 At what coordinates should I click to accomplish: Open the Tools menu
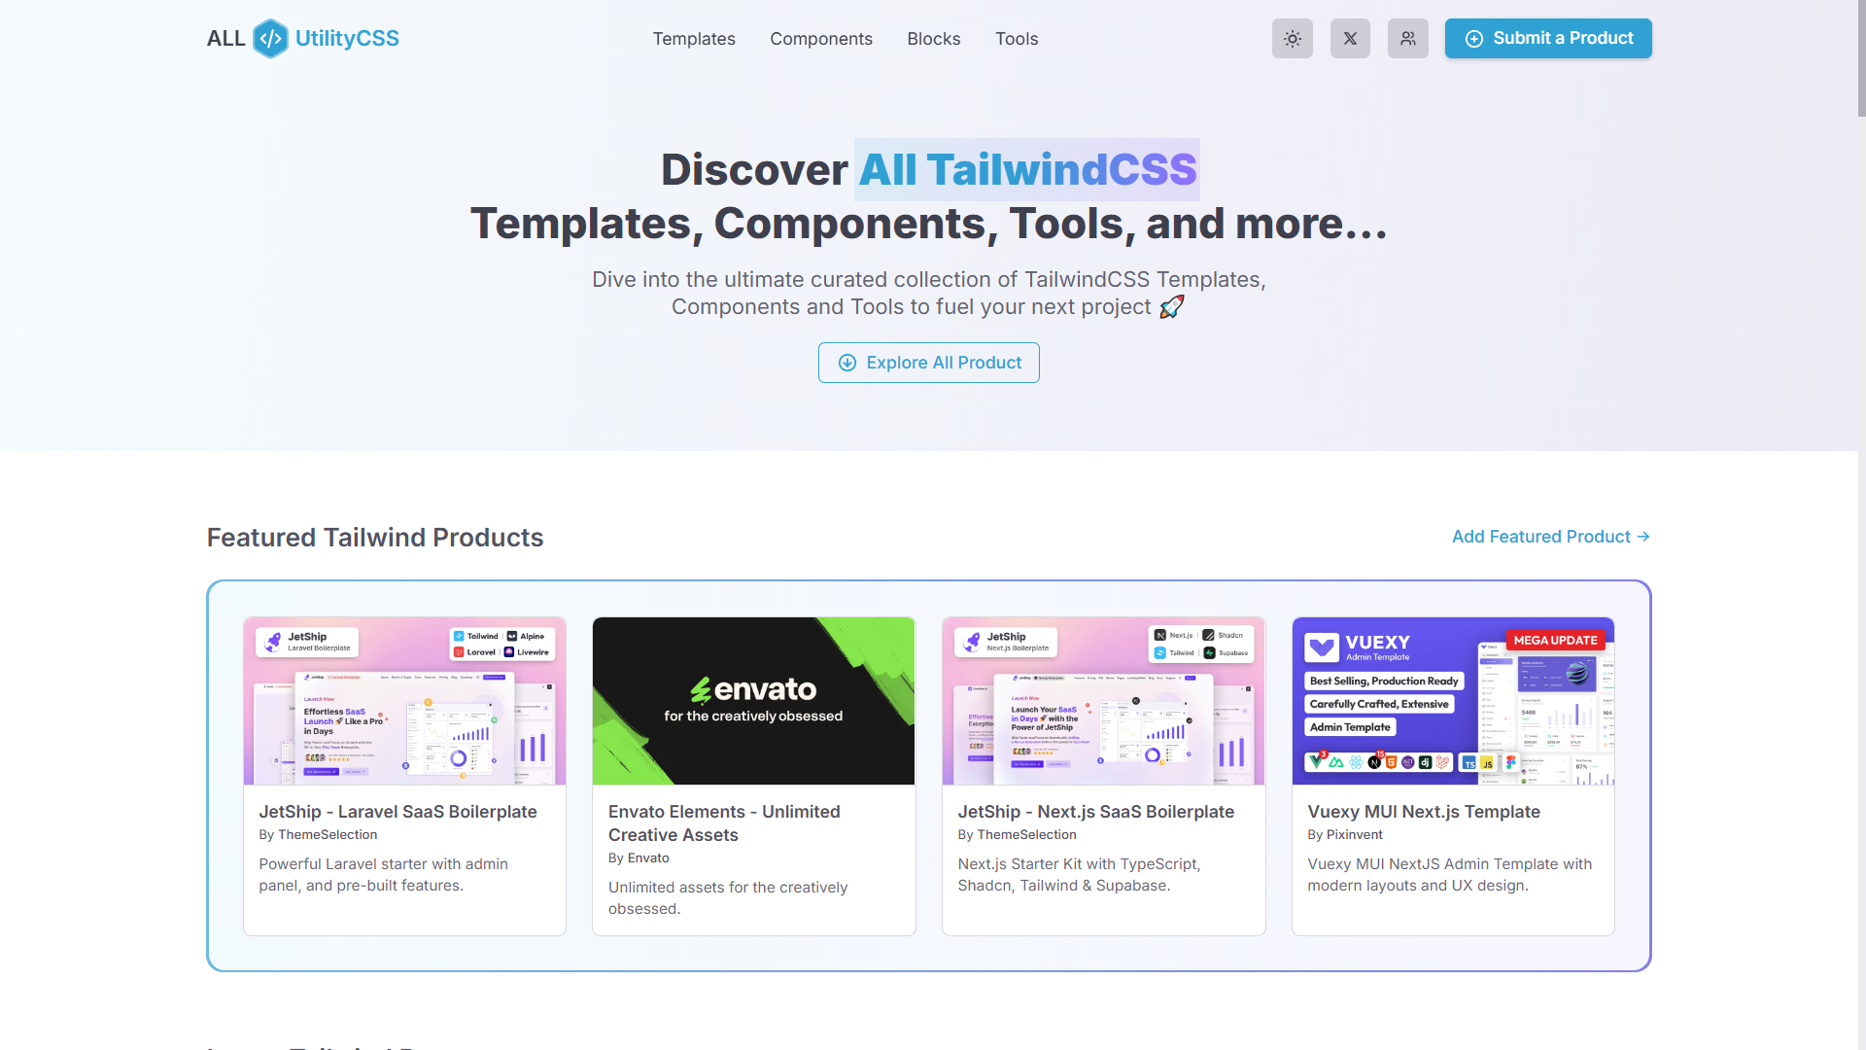coord(1017,39)
